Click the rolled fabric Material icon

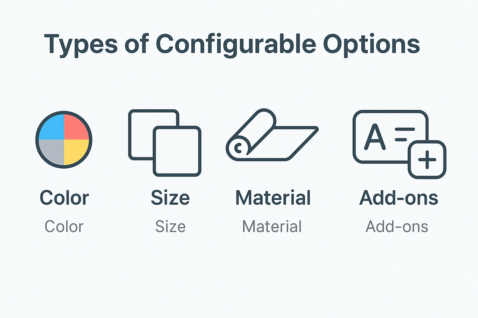[x=272, y=135]
